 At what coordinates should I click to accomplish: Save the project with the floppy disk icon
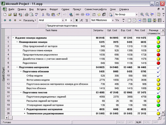pyautogui.click(x=15, y=14)
